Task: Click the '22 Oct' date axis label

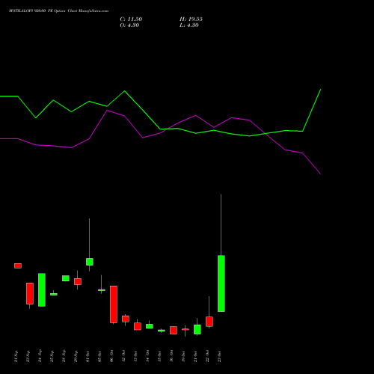Action: point(208,356)
